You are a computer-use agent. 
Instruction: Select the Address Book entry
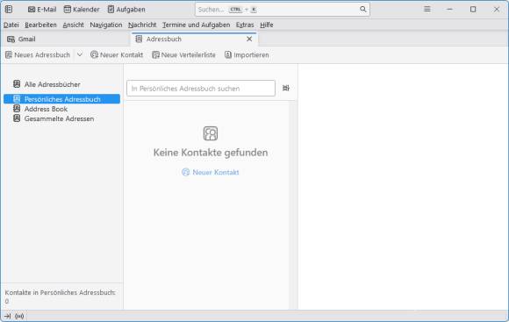(61, 109)
